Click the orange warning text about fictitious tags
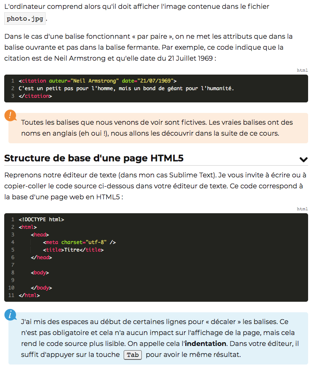 [157, 128]
